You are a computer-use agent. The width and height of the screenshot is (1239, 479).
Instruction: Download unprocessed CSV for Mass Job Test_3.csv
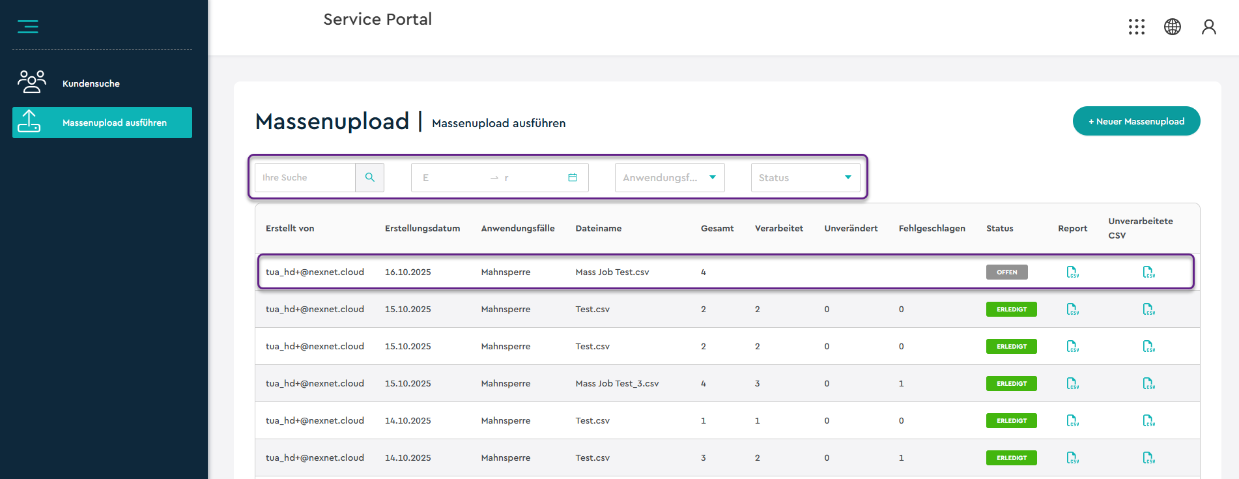point(1148,383)
